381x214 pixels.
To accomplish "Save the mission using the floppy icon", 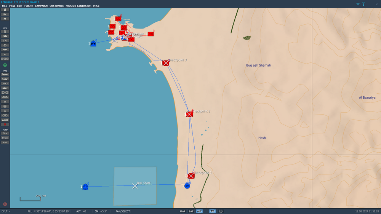I will (x=5, y=19).
